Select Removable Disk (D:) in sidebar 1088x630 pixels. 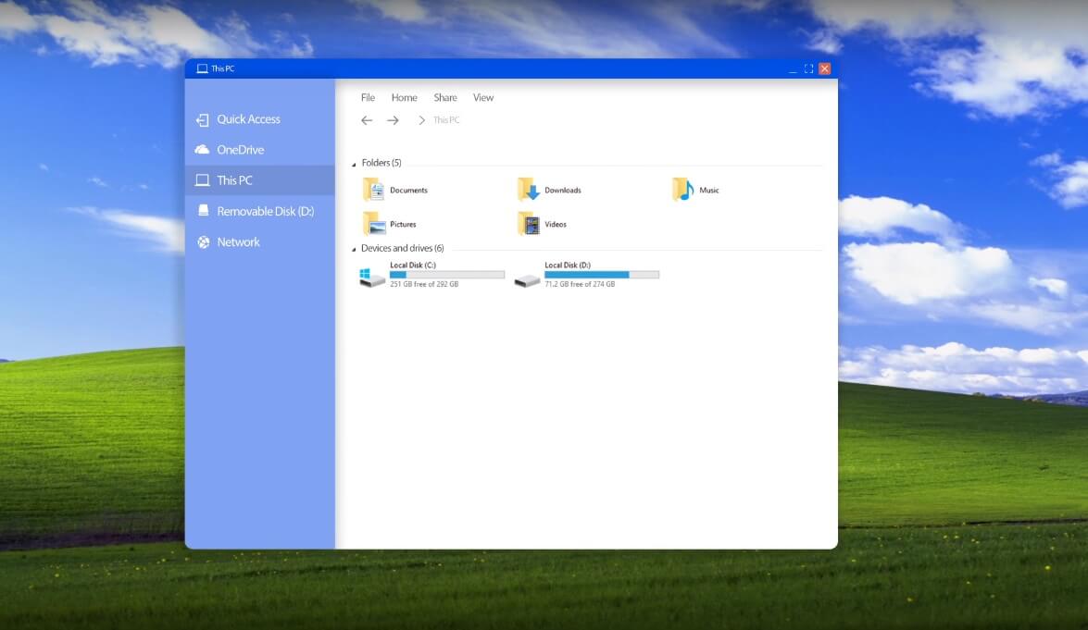click(255, 211)
